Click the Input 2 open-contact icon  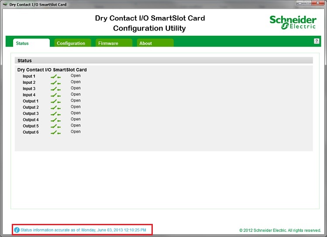click(x=56, y=83)
